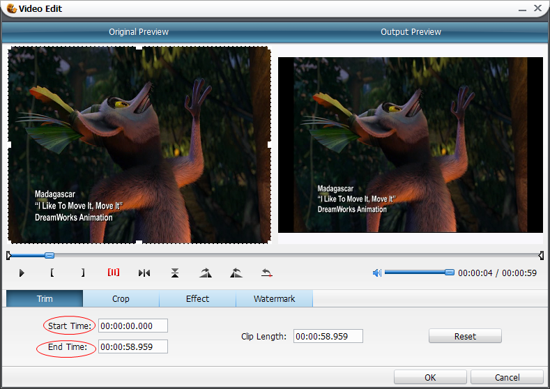Click the Output Preview header label
550x389 pixels.
pyautogui.click(x=411, y=32)
